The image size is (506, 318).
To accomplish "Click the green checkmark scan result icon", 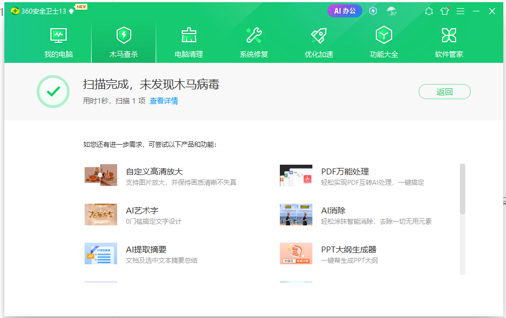I will pyautogui.click(x=53, y=92).
